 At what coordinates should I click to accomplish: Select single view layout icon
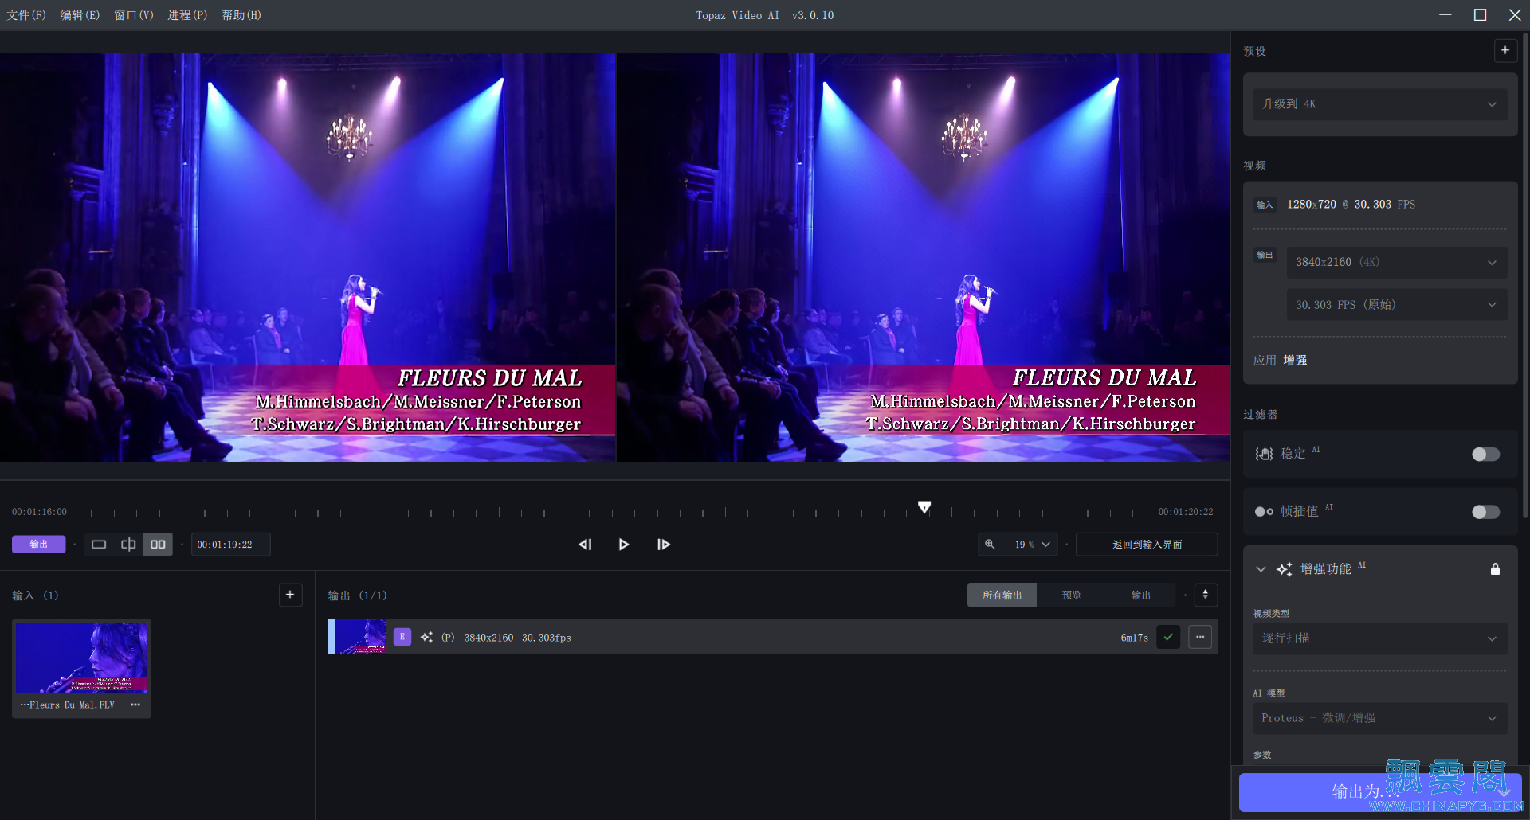[x=99, y=545]
